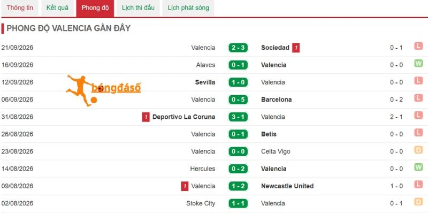
Task: Click the D result badge for Celta Vigo match
Action: (418, 150)
